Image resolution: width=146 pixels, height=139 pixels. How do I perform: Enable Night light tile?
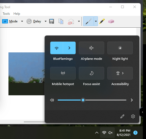[x=120, y=48]
